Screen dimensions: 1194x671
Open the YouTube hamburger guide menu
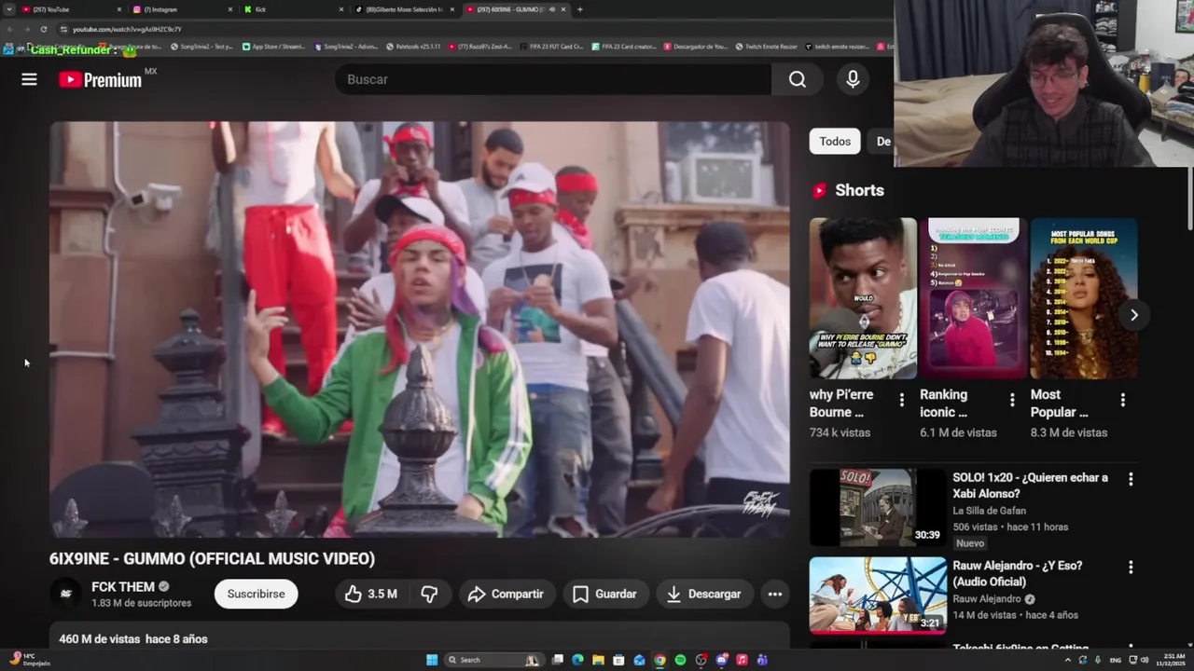click(29, 79)
